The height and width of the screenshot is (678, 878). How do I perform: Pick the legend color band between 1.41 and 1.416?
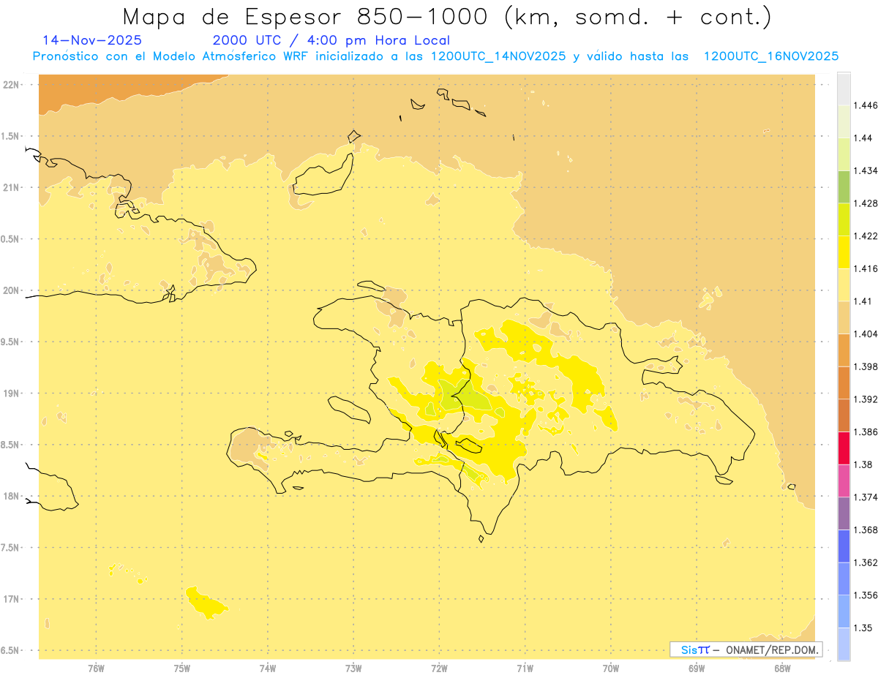coord(844,285)
